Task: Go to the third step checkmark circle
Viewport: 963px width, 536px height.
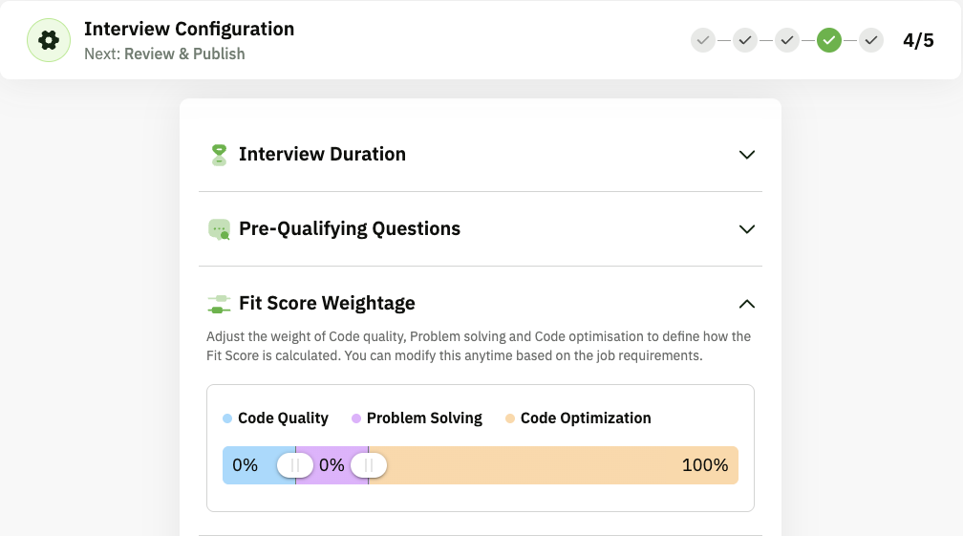Action: [787, 40]
